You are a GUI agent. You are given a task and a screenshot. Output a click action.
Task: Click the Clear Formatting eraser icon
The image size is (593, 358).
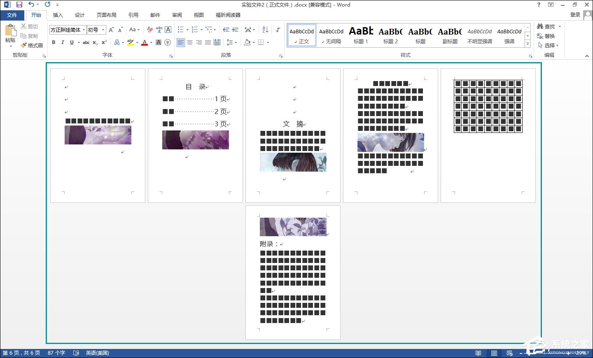[150, 30]
